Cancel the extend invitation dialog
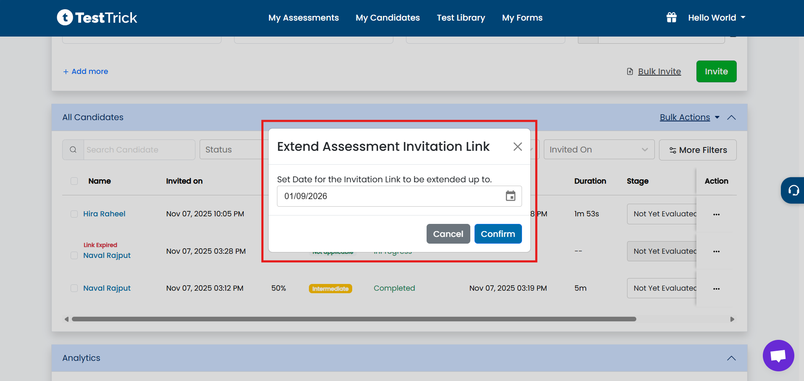Viewport: 804px width, 381px height. point(448,234)
